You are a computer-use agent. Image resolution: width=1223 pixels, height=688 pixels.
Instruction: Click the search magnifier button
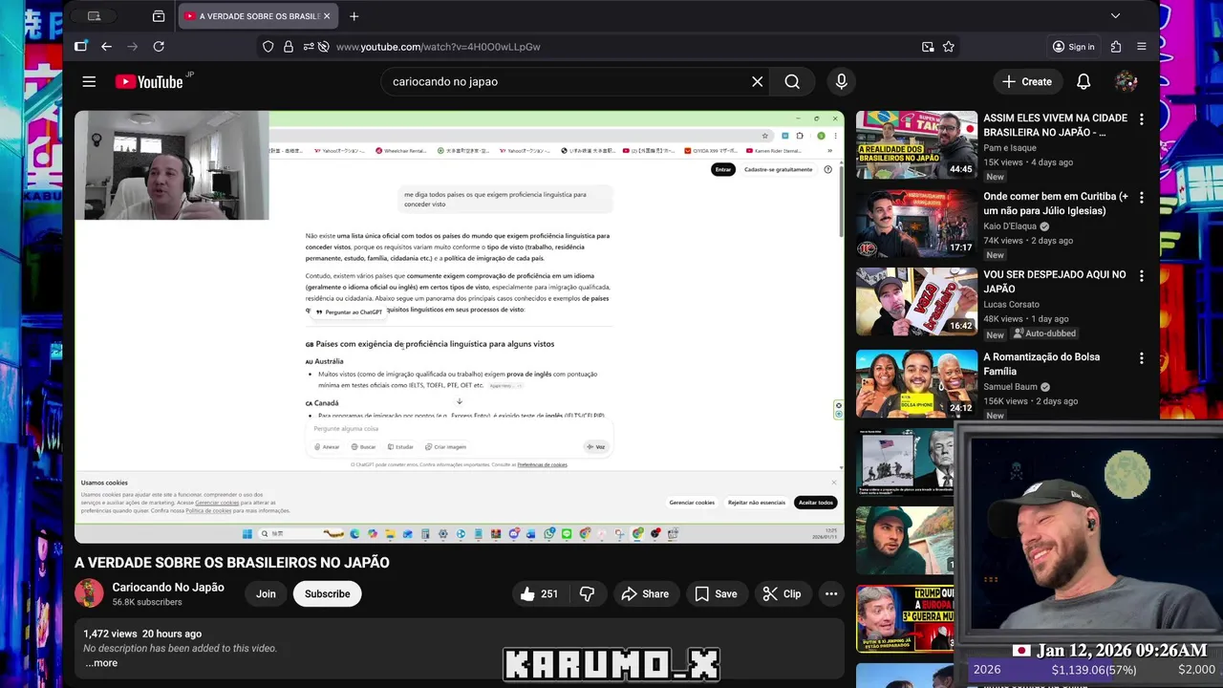[792, 81]
